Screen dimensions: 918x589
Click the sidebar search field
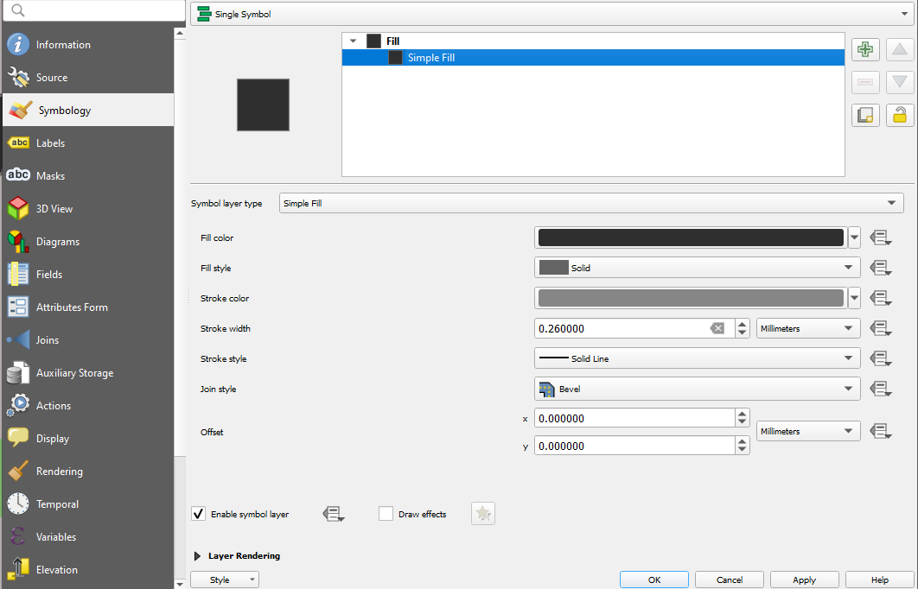[93, 10]
